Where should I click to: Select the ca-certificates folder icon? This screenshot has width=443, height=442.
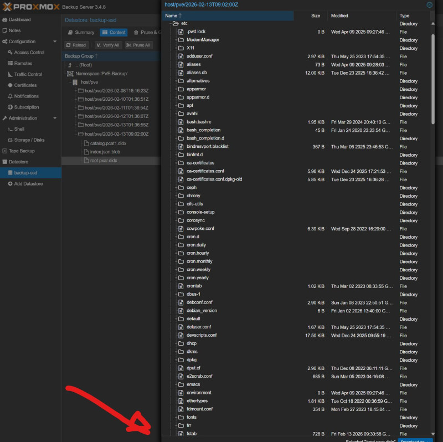tap(181, 163)
